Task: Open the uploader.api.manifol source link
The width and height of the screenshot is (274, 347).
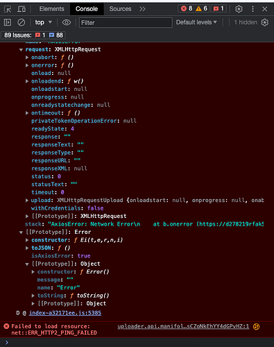Action: tap(183, 326)
